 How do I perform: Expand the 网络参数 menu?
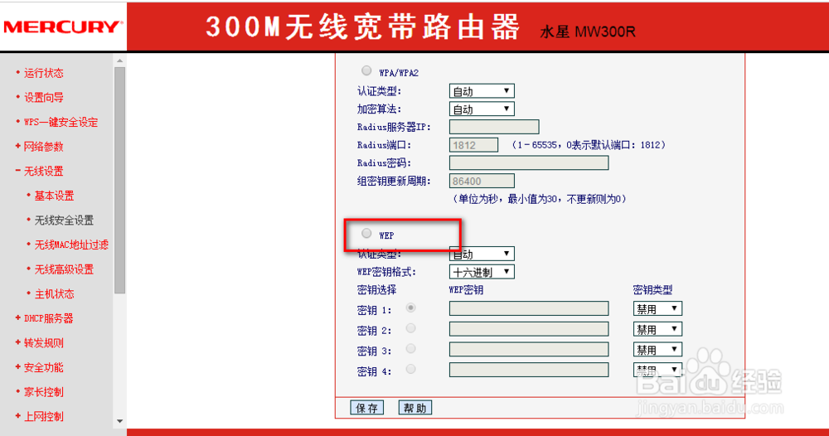pos(43,147)
